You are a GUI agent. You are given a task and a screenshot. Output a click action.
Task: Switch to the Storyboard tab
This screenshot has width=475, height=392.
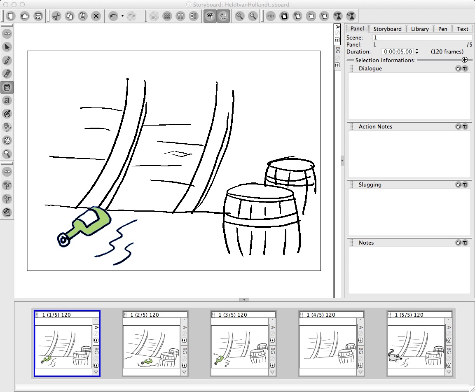coord(387,29)
